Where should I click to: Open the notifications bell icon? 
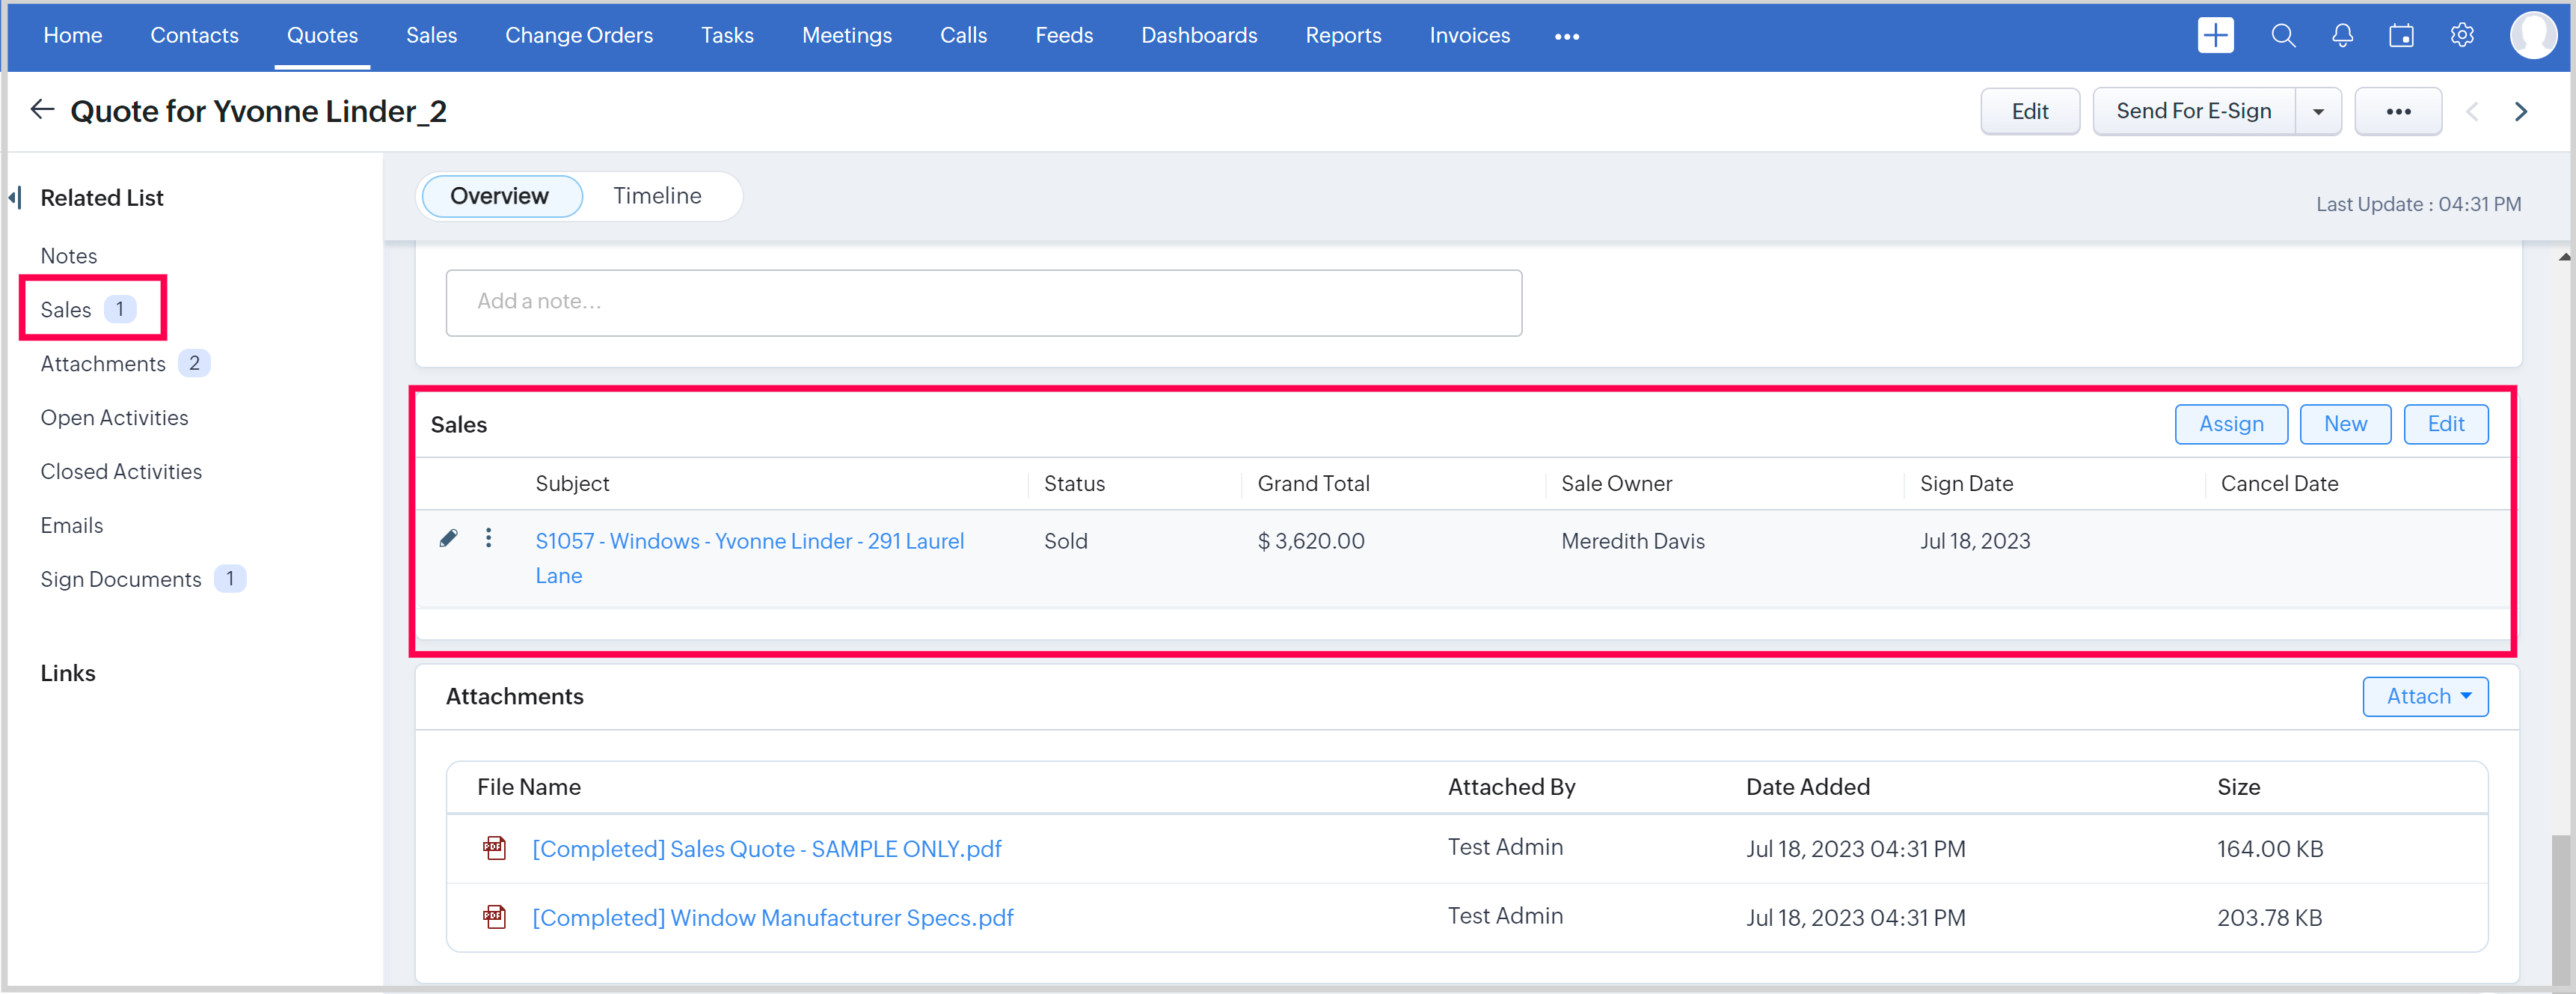2342,35
